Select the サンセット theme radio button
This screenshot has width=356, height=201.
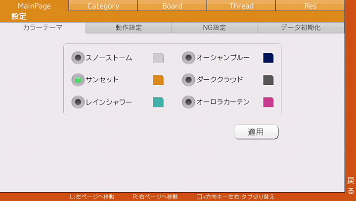[x=78, y=79]
